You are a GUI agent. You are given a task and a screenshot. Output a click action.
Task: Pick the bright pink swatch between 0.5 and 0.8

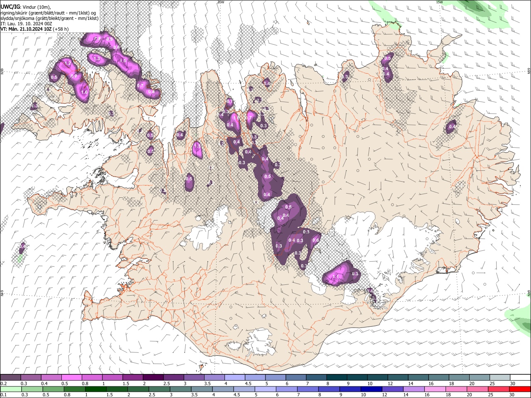pyautogui.click(x=72, y=377)
